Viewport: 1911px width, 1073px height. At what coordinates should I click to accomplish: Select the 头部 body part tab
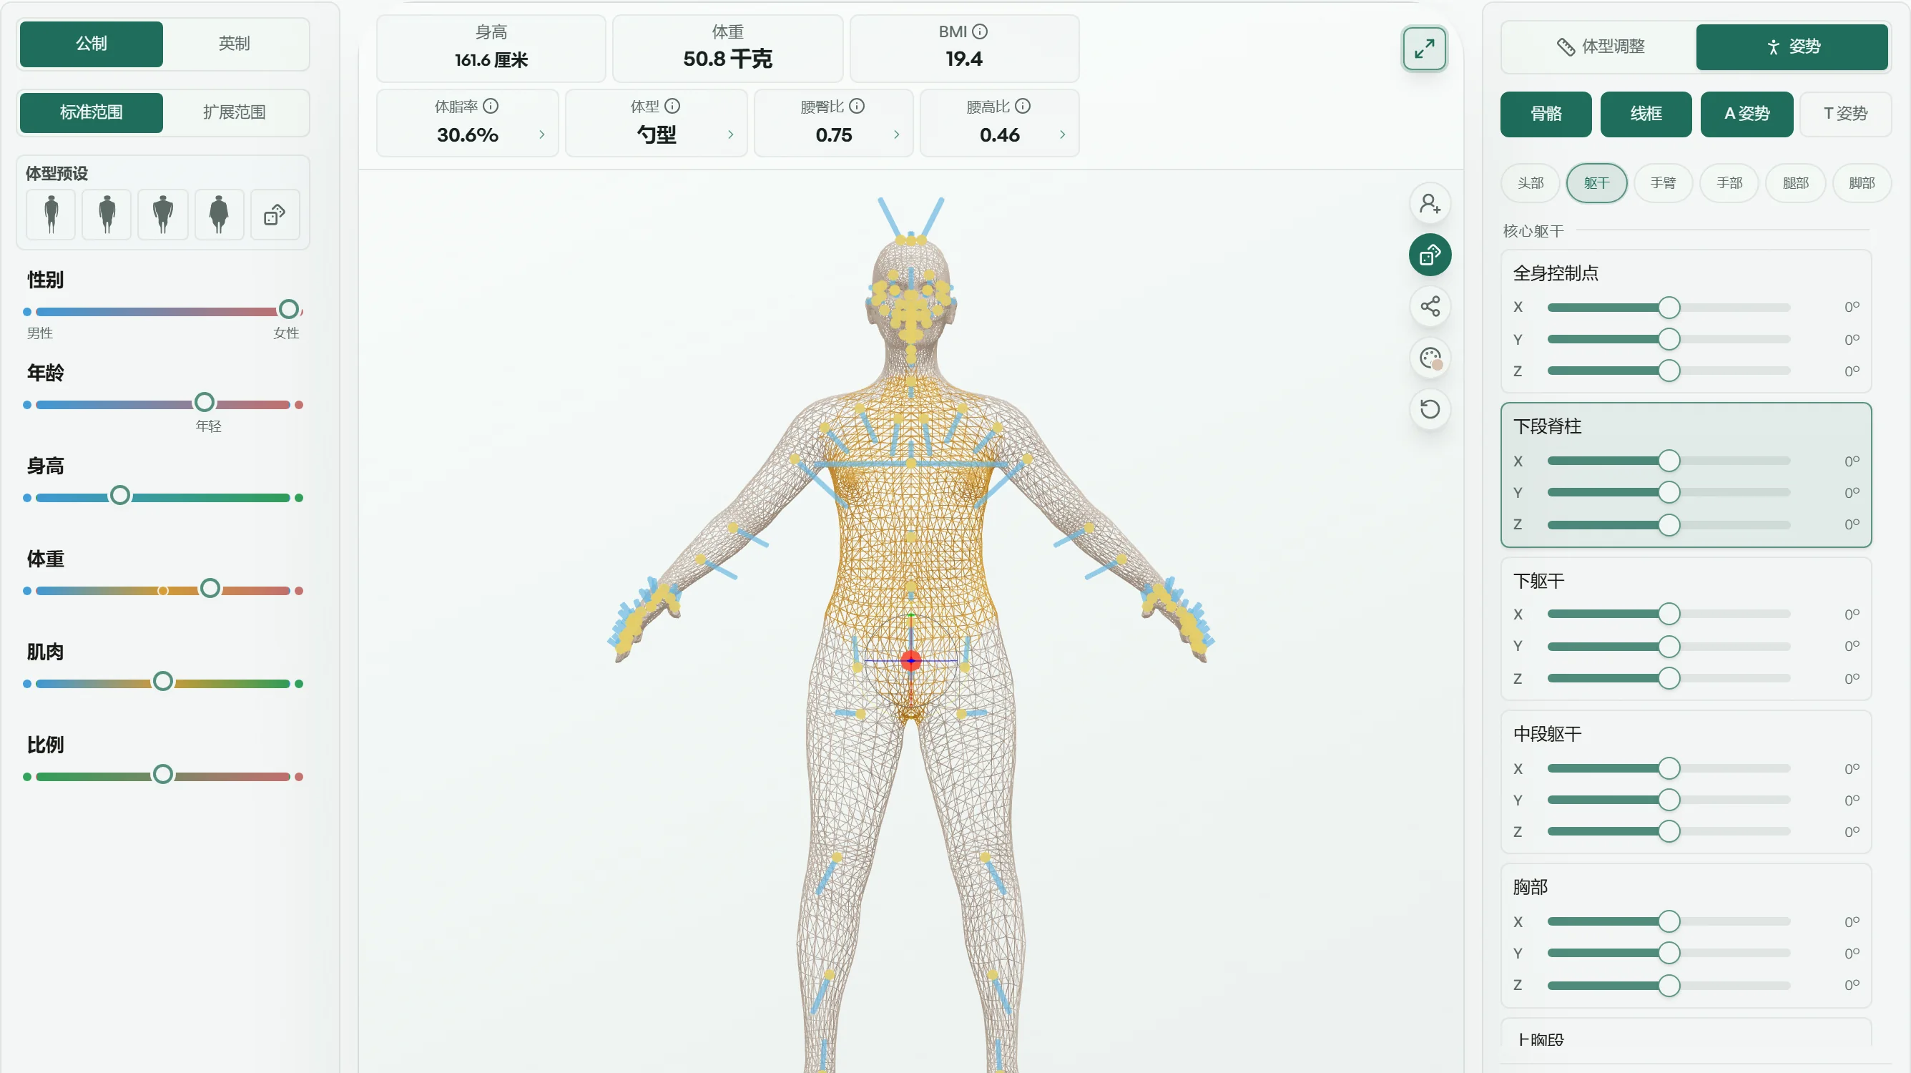pos(1530,183)
